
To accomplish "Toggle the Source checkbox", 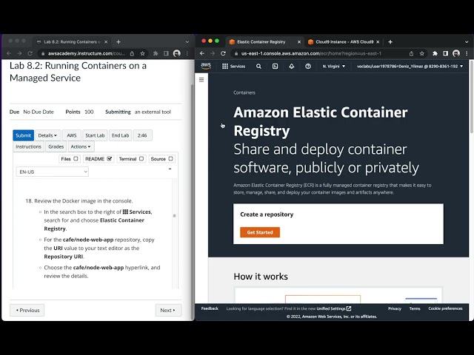I will pyautogui.click(x=170, y=158).
